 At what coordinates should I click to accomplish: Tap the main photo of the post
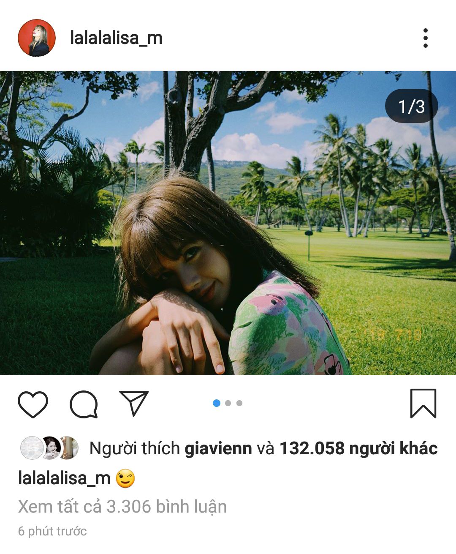(228, 223)
